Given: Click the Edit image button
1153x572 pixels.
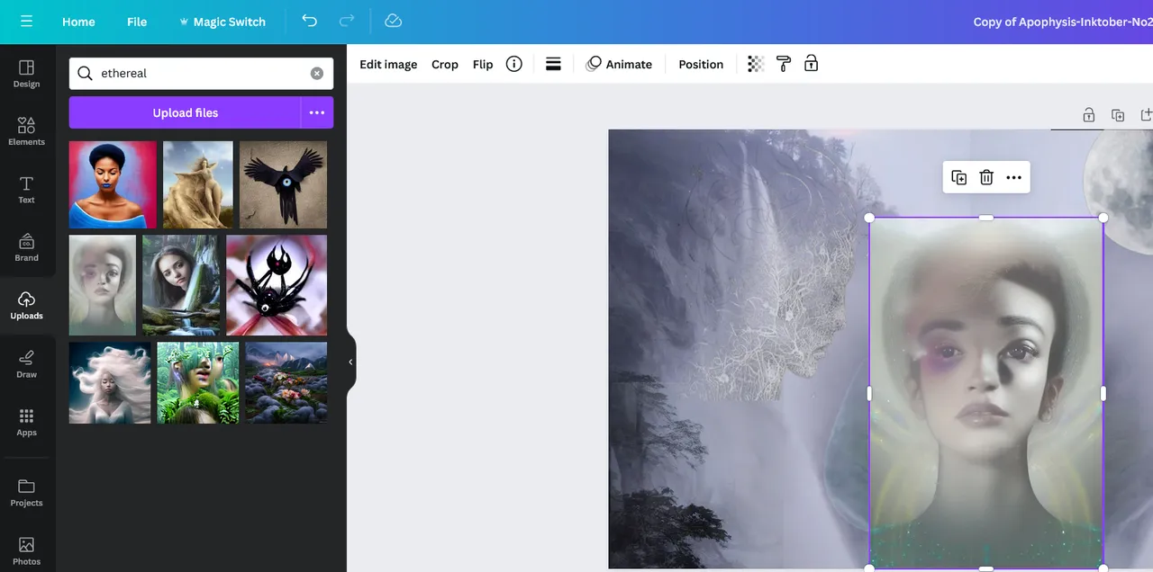Looking at the screenshot, I should (388, 64).
